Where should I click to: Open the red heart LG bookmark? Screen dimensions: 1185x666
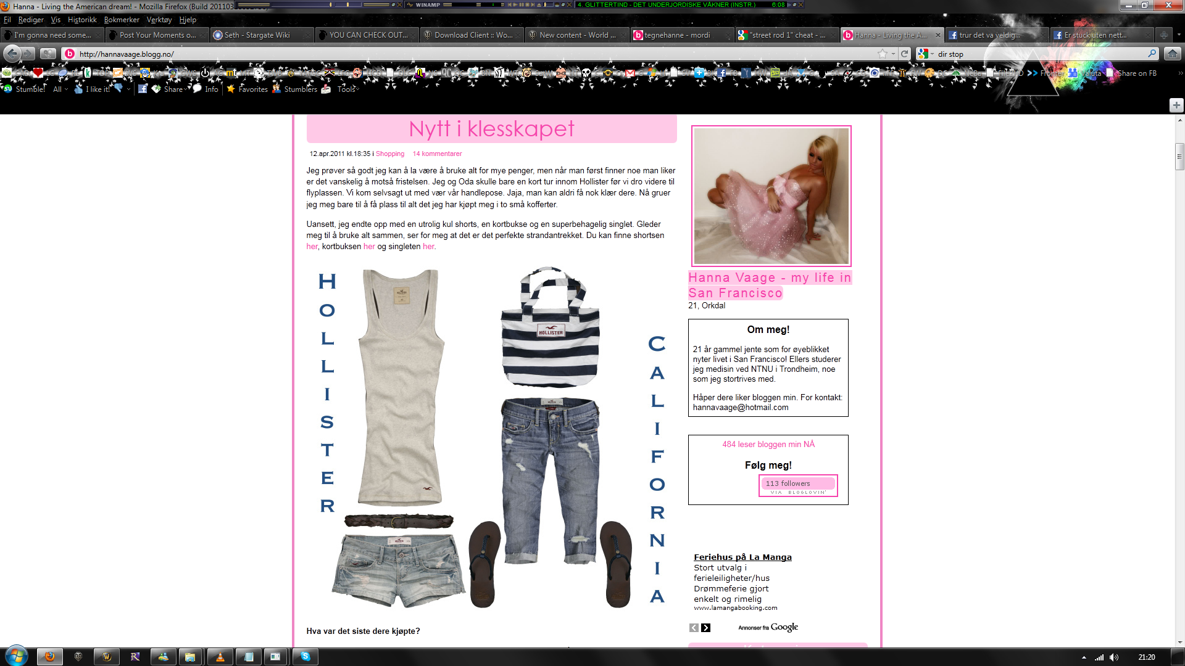(x=43, y=73)
